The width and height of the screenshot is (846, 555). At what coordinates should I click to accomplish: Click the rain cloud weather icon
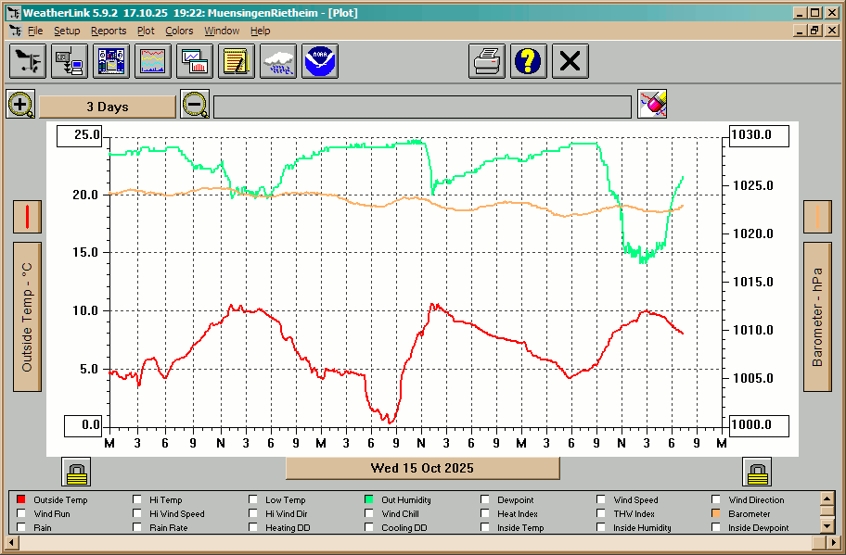pos(278,62)
